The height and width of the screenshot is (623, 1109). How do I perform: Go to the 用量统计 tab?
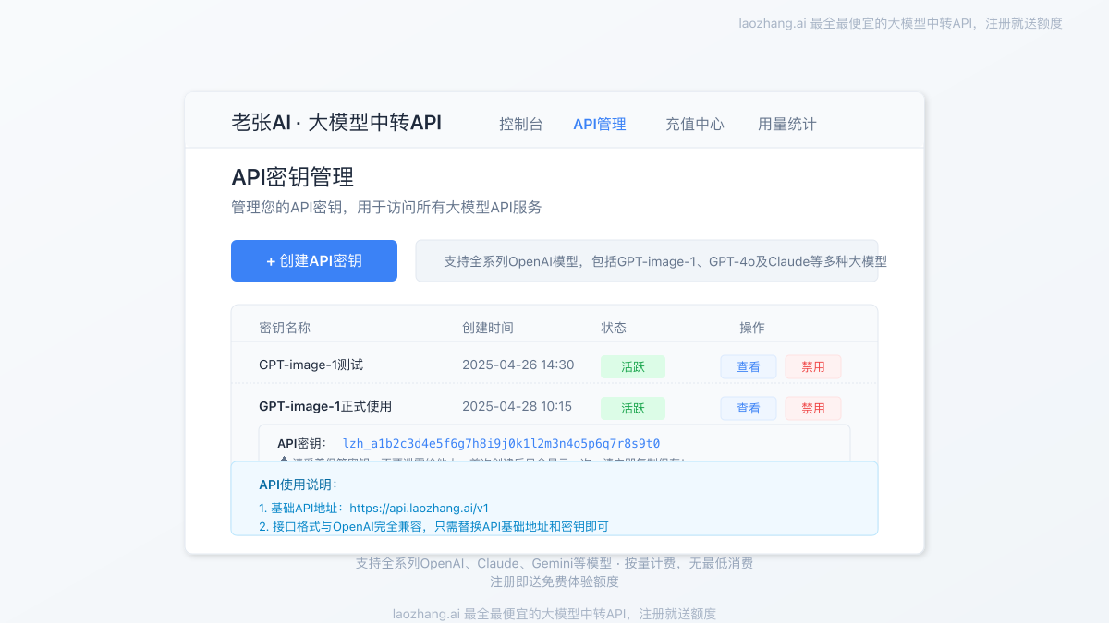787,124
